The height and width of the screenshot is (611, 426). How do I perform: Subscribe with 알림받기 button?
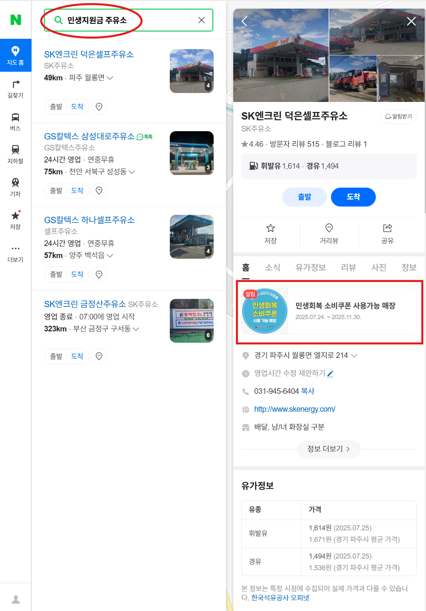pyautogui.click(x=398, y=117)
